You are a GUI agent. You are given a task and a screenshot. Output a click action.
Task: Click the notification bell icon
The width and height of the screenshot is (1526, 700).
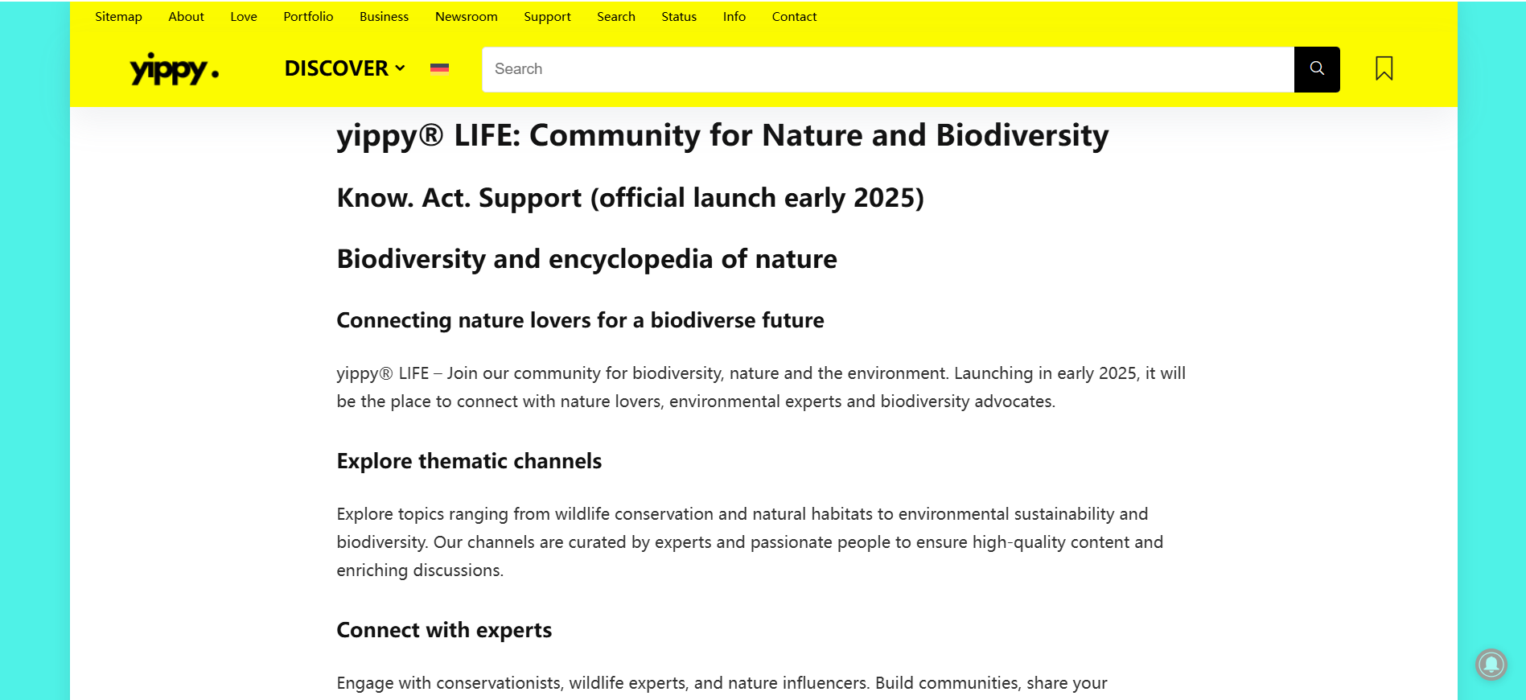point(1491,665)
